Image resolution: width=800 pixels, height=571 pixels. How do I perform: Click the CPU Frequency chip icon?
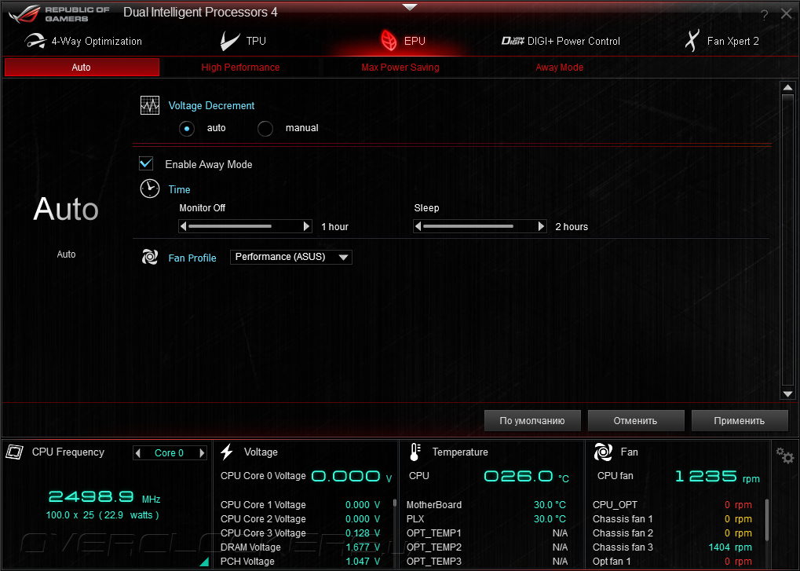[x=14, y=452]
